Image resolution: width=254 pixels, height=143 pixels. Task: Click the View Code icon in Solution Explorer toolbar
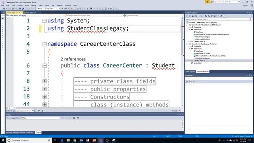click(218, 16)
